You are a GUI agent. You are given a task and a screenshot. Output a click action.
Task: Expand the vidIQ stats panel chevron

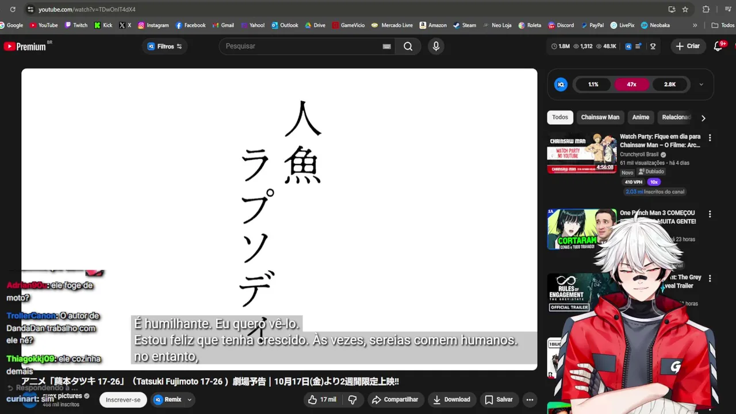pos(701,85)
